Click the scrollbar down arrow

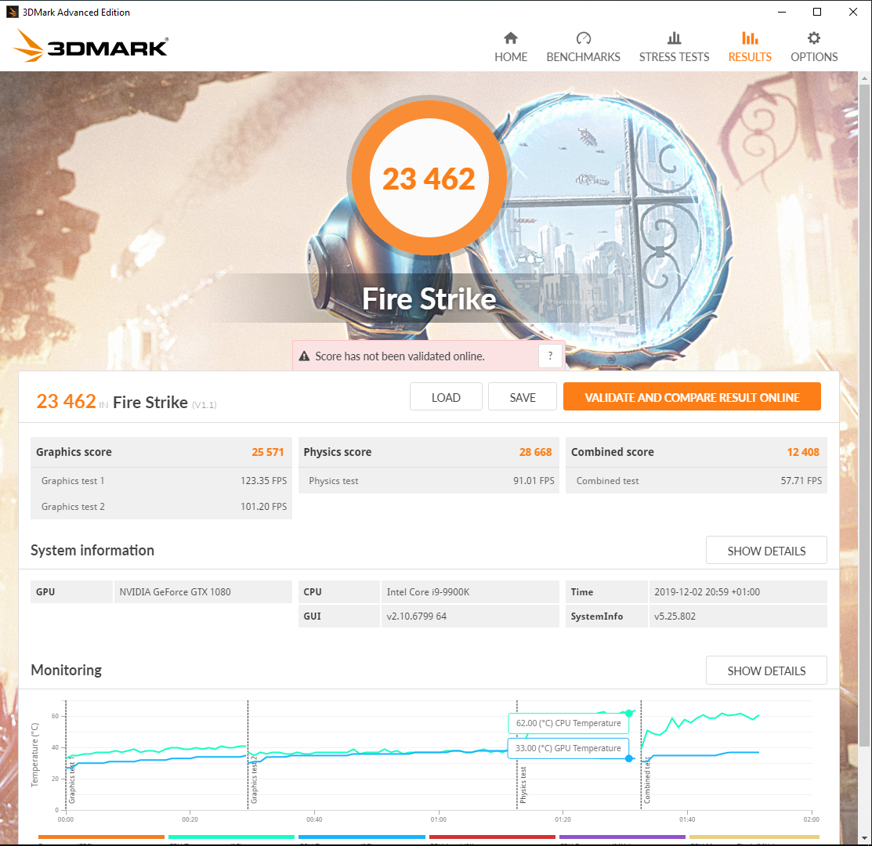point(863,838)
